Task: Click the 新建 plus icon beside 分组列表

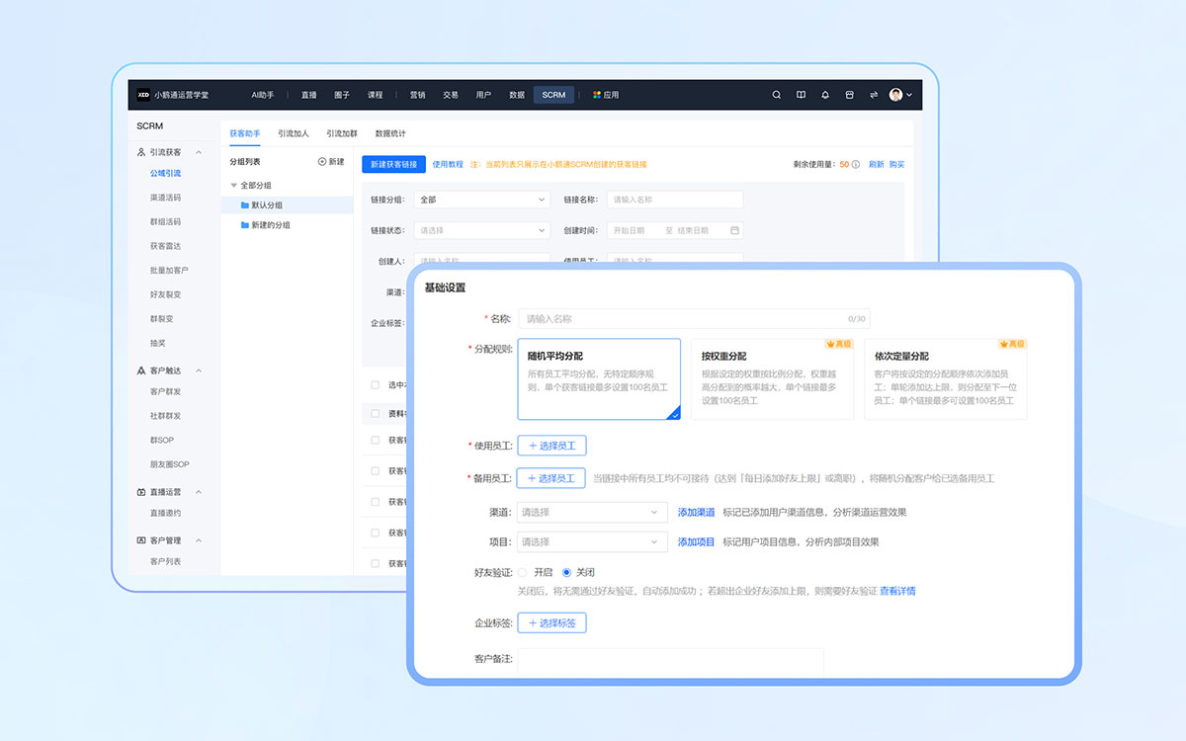Action: click(321, 159)
